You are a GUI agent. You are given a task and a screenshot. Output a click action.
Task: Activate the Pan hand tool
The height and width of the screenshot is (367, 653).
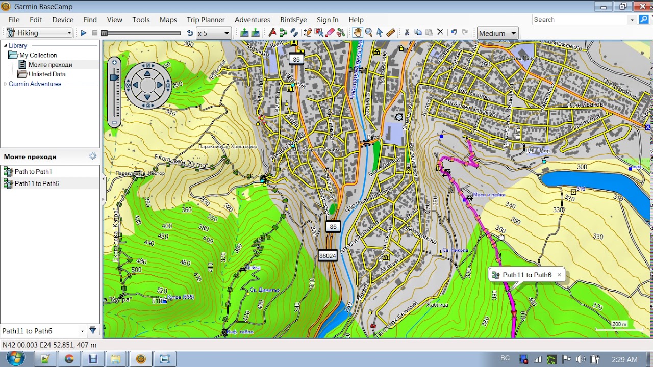pos(358,33)
